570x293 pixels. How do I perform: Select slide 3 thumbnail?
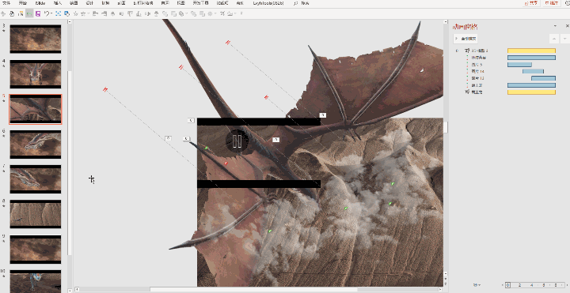[36, 39]
